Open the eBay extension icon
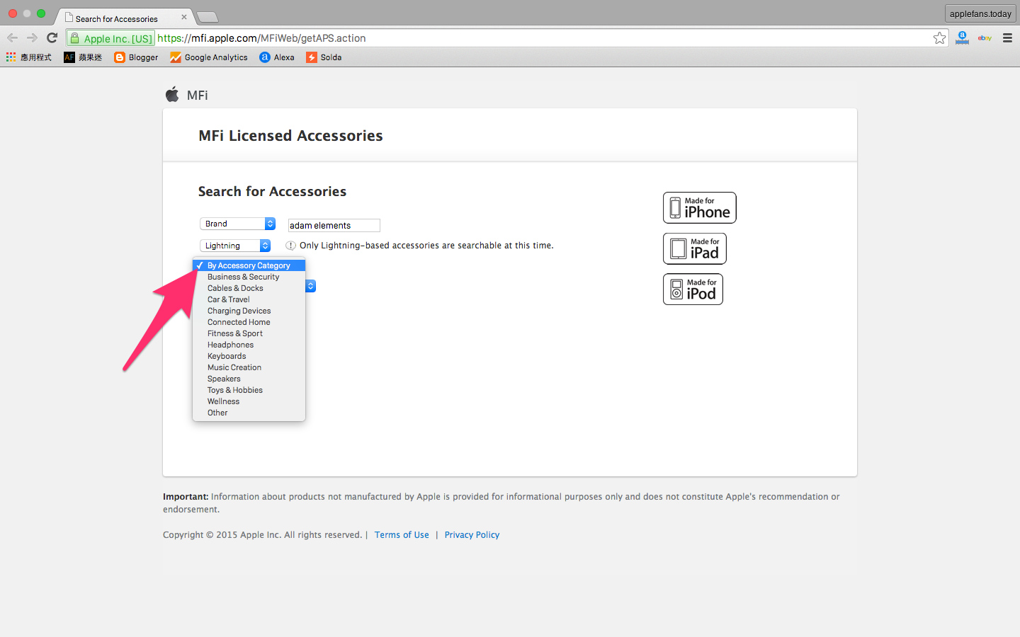The width and height of the screenshot is (1020, 637). pyautogui.click(x=985, y=38)
